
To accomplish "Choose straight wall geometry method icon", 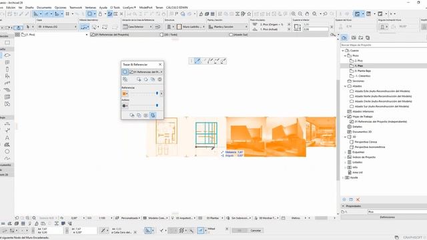I will click(84, 27).
